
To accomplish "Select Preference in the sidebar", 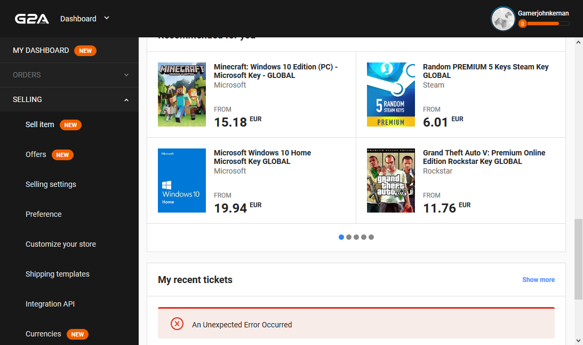I will click(x=44, y=214).
